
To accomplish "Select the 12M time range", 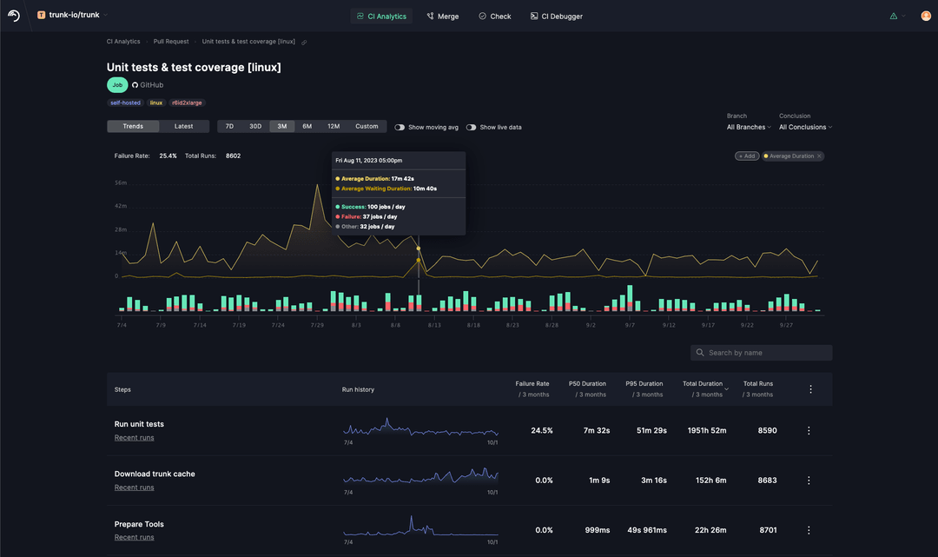I will click(333, 125).
